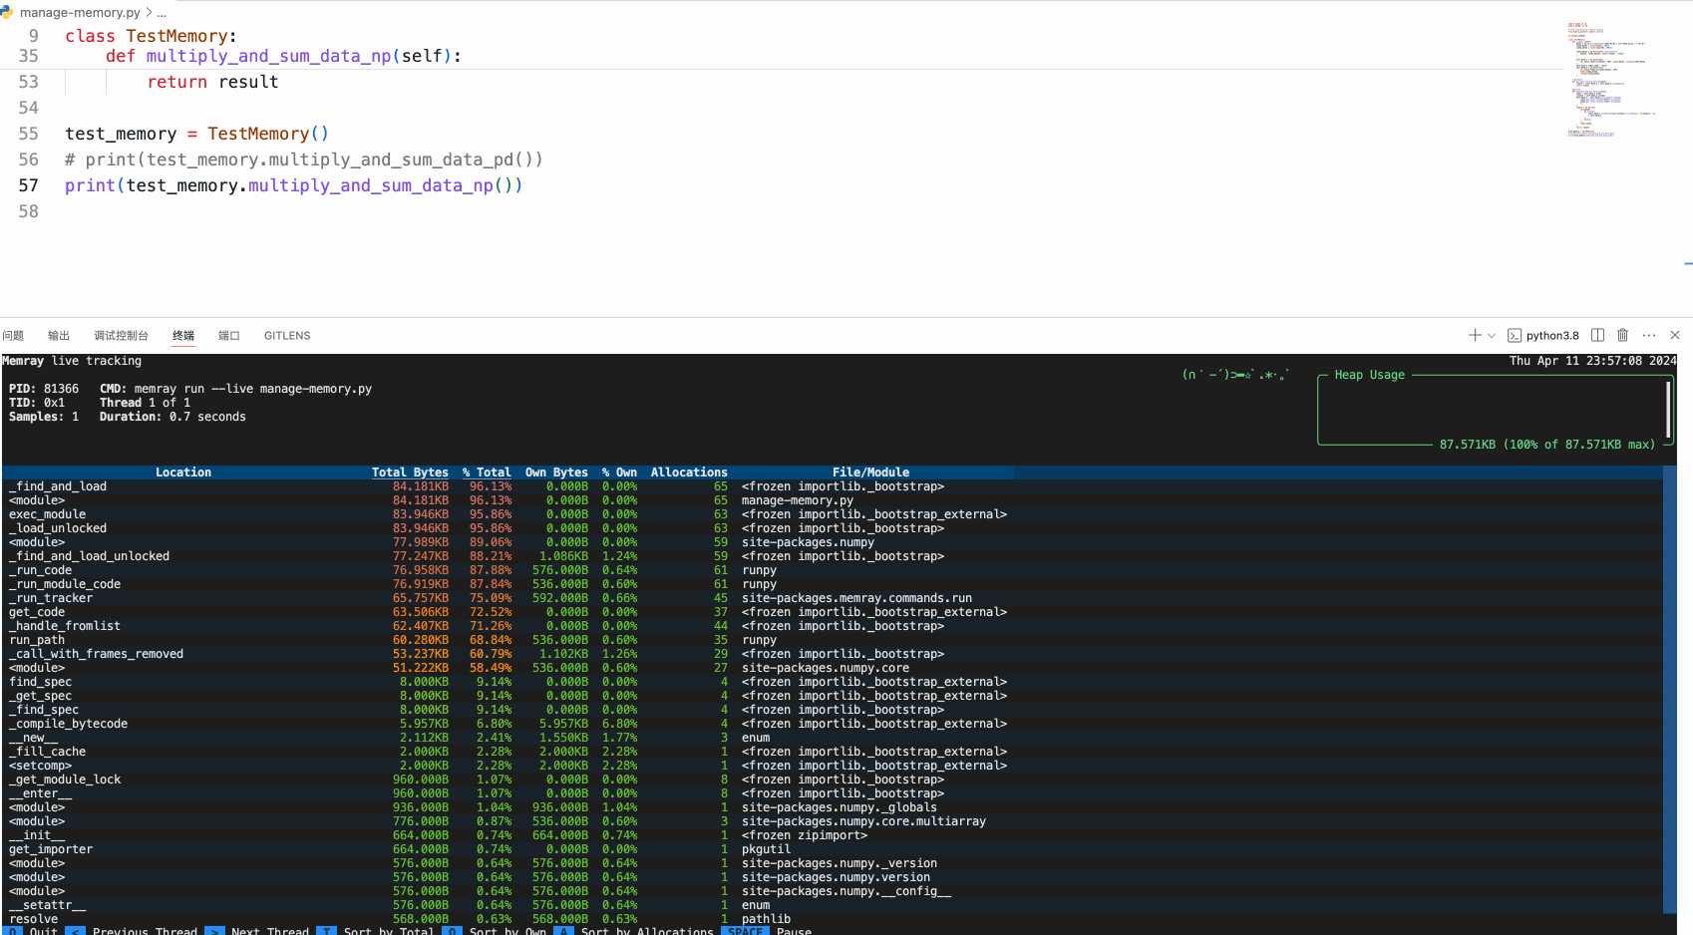Click manage-memory.py in the breadcrumb
This screenshot has width=1693, height=935.
[80, 12]
